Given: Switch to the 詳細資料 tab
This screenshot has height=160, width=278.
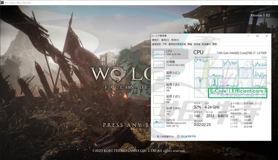Looking at the screenshot, I should [x=206, y=44].
